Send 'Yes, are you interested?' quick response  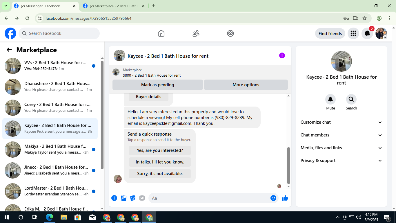(160, 150)
